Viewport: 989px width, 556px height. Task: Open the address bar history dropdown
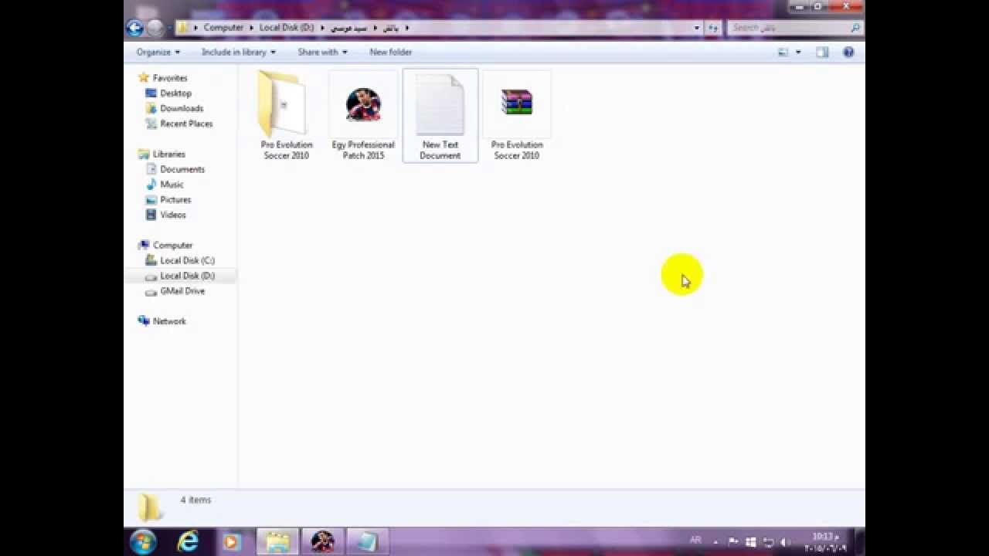[x=696, y=28]
